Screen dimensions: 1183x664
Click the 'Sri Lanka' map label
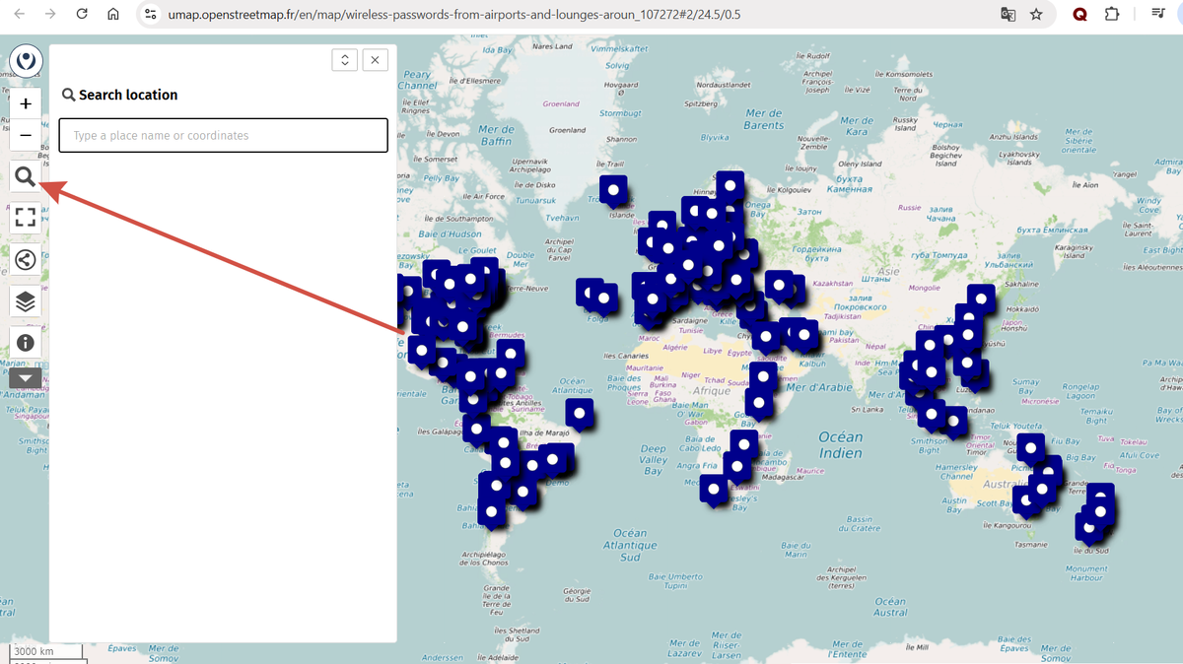[867, 409]
